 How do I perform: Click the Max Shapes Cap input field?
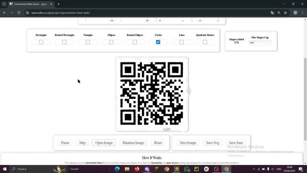[x=260, y=43]
